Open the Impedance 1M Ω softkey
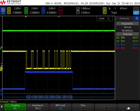 (x=38, y=107)
